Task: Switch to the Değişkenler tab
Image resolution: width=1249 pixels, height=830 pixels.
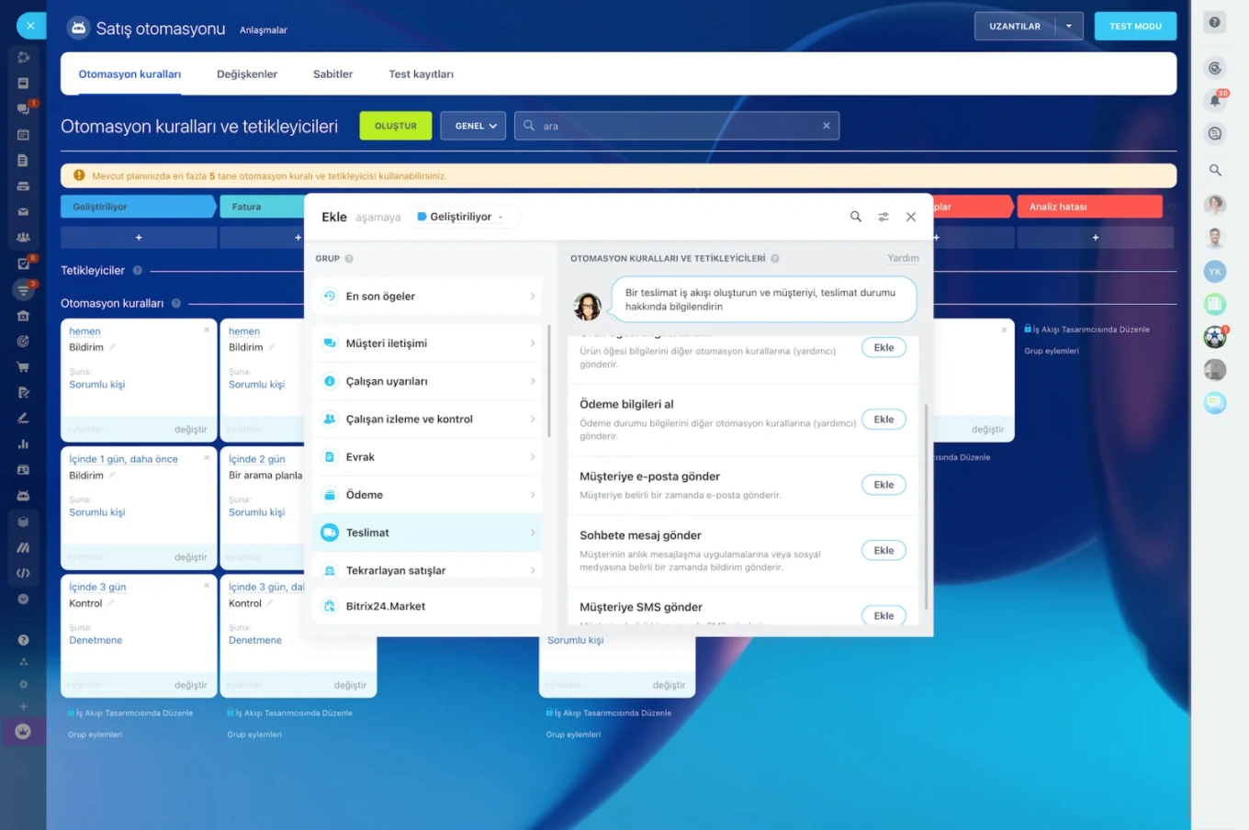Action: point(246,74)
